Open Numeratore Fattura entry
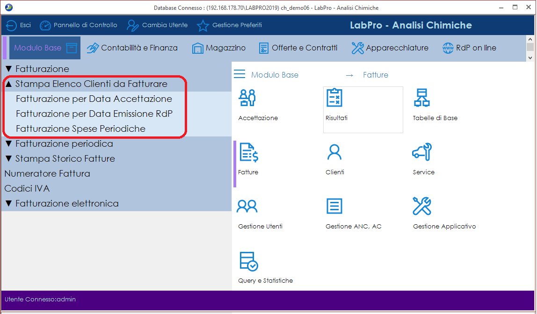The height and width of the screenshot is (314, 537). (x=47, y=173)
